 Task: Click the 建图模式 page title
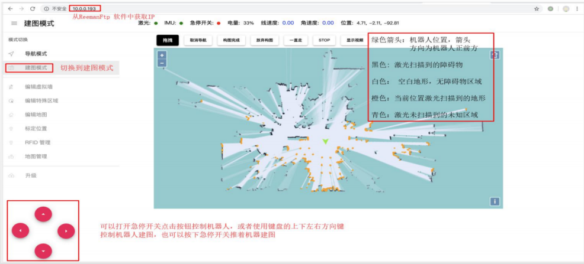39,24
